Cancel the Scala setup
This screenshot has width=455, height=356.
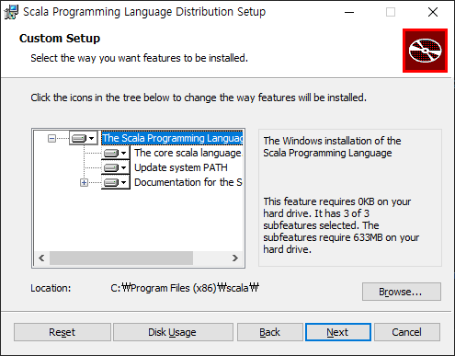coord(407,332)
